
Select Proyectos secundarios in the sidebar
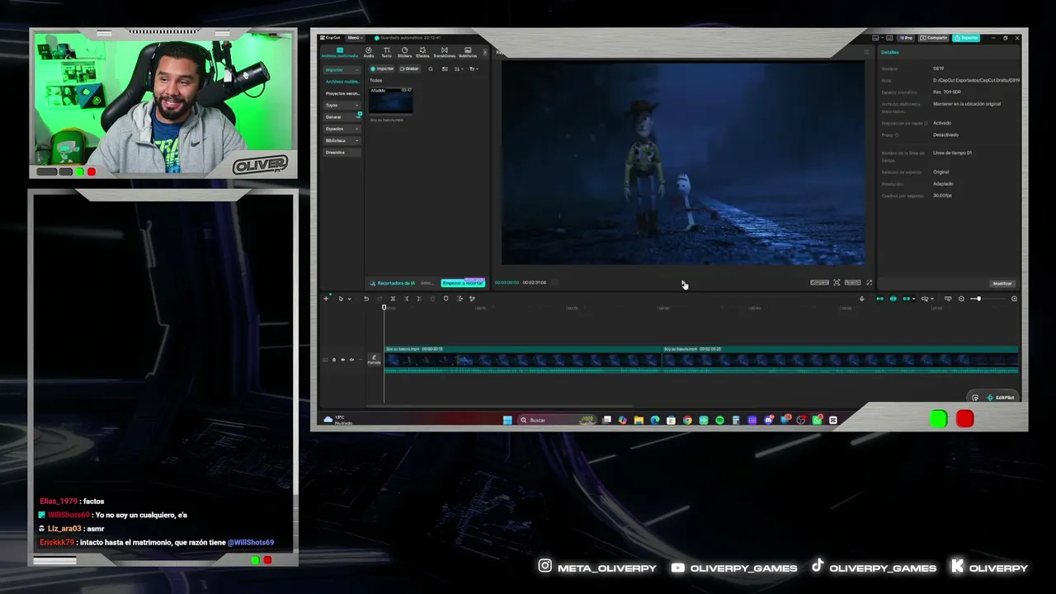coord(342,93)
